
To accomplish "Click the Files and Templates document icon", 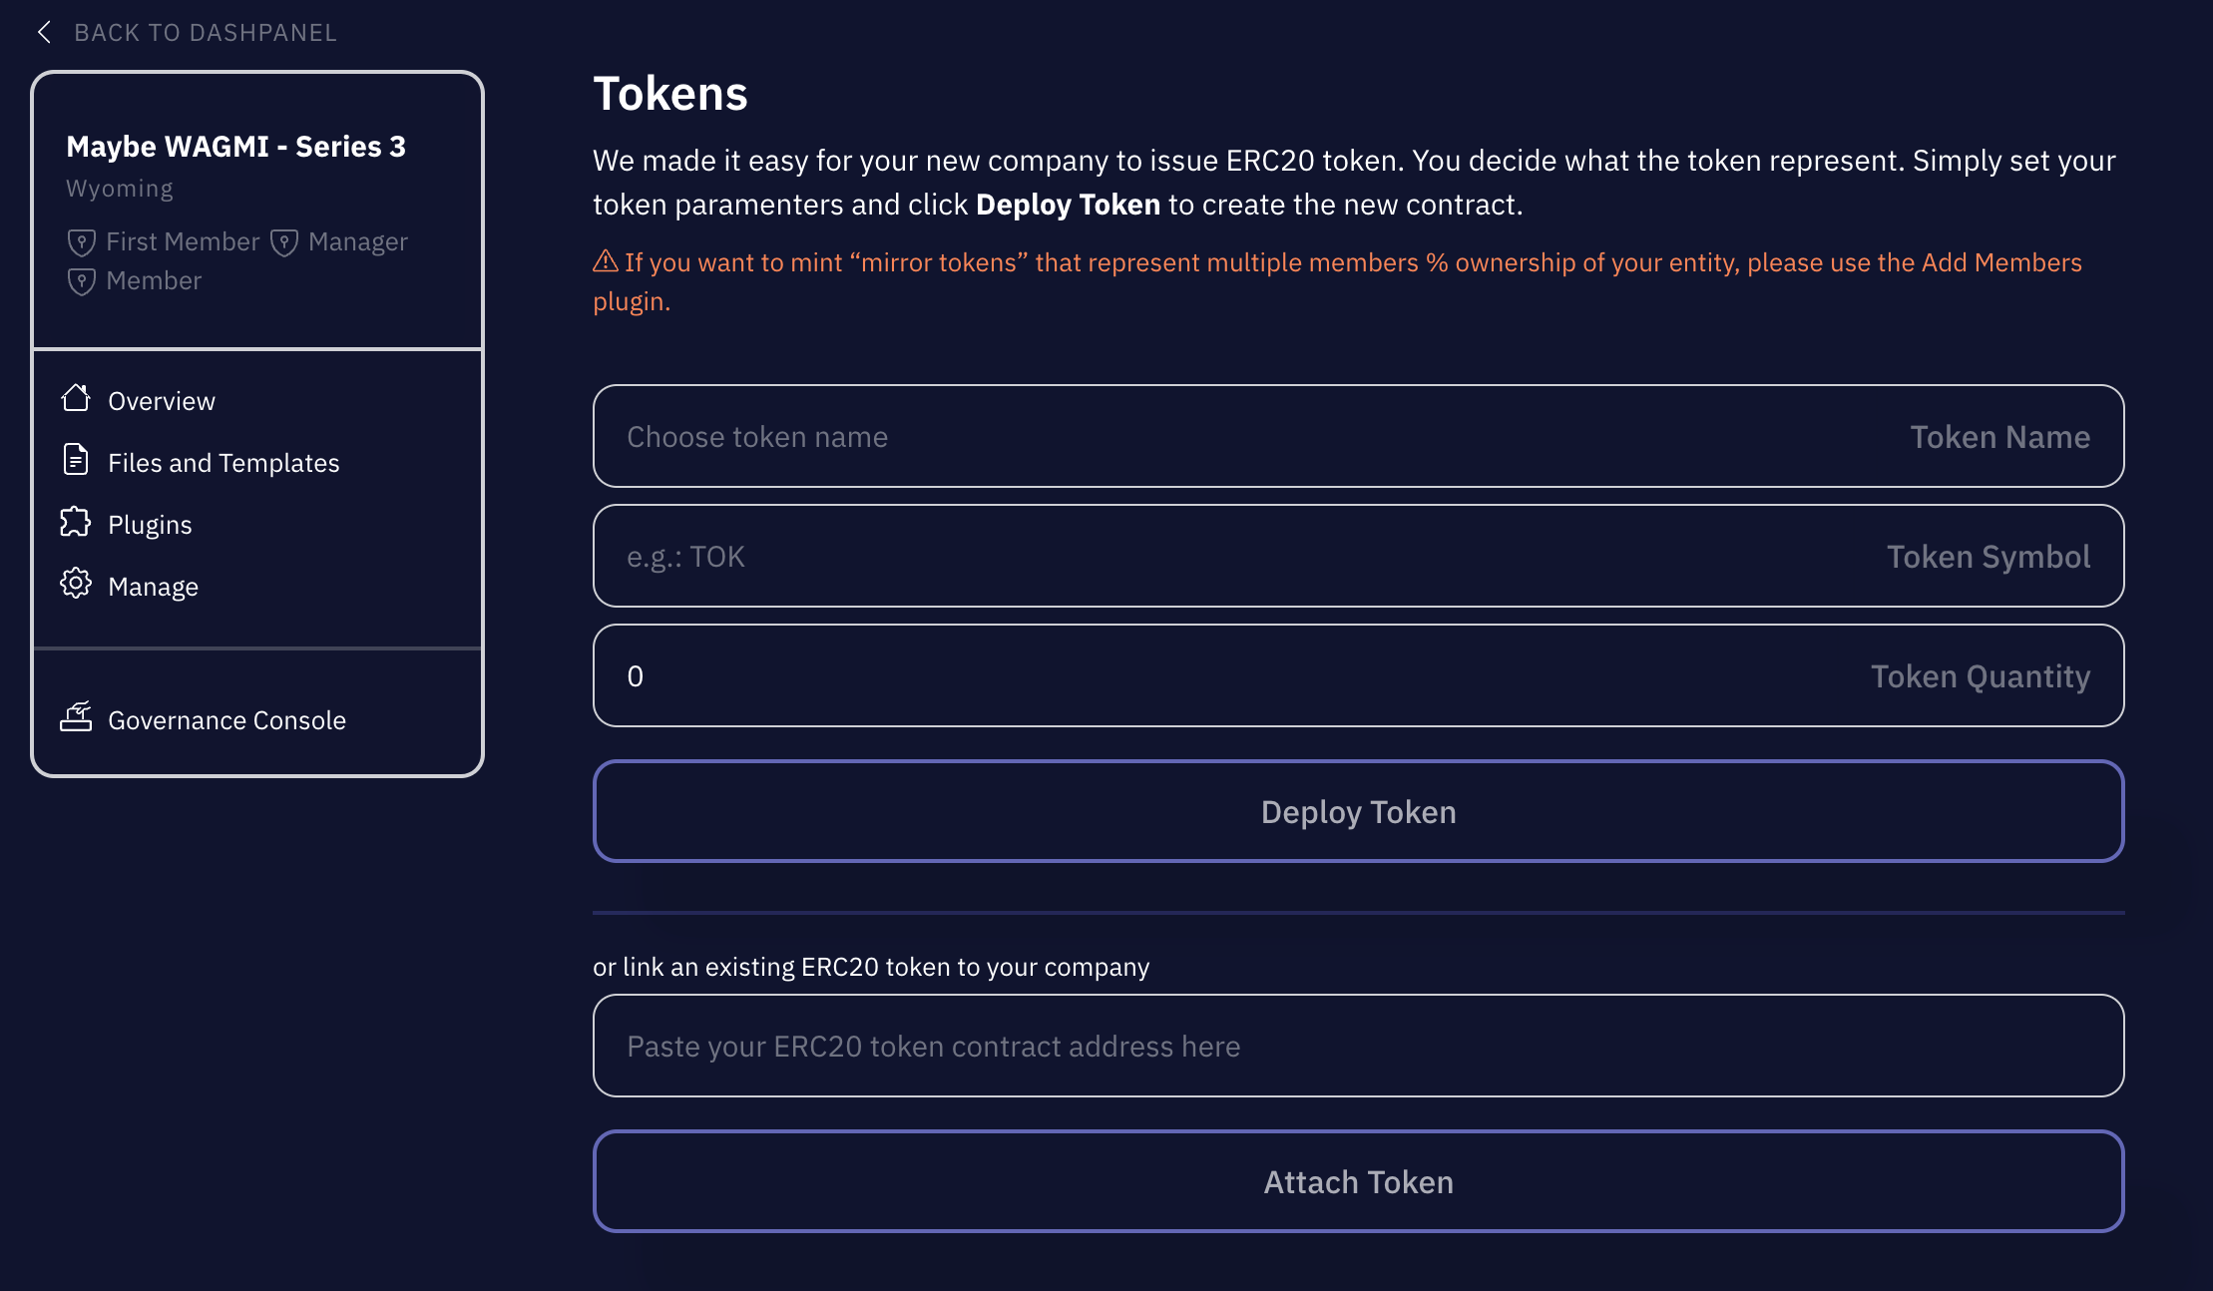I will click(x=76, y=459).
